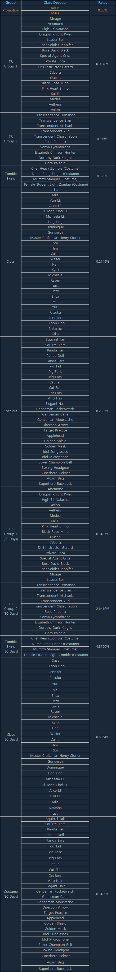Click the 0.3467% rate cell
The width and height of the screenshot is (116, 972).
click(102, 534)
